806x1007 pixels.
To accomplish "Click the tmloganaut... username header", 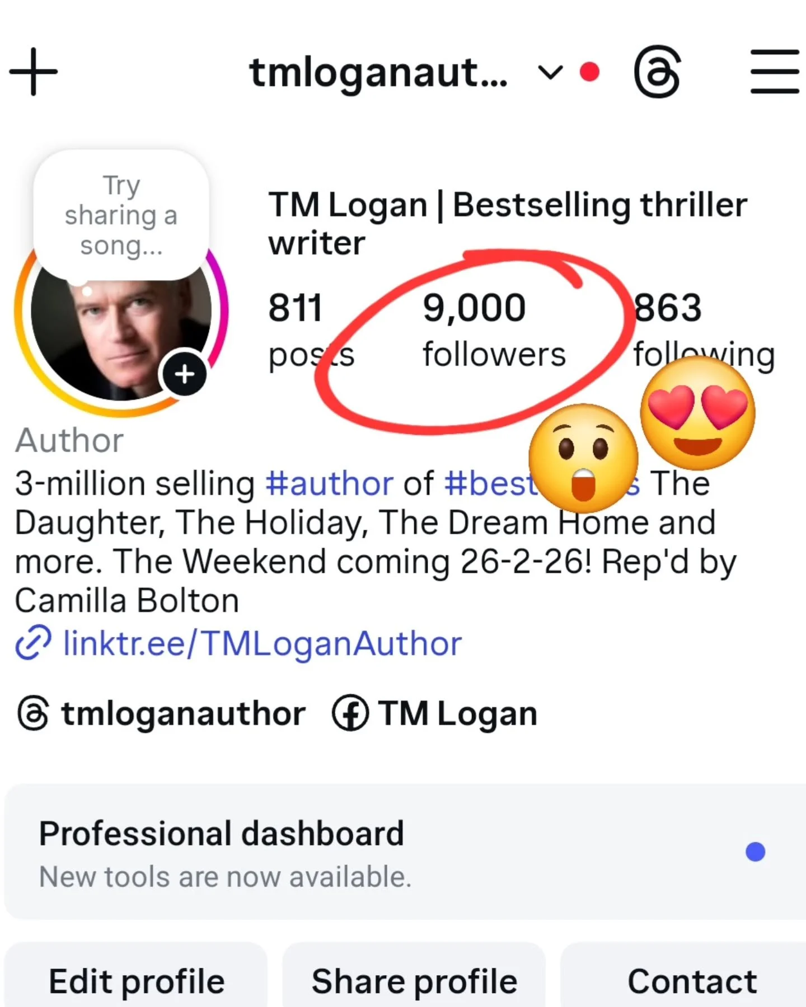I will click(378, 73).
